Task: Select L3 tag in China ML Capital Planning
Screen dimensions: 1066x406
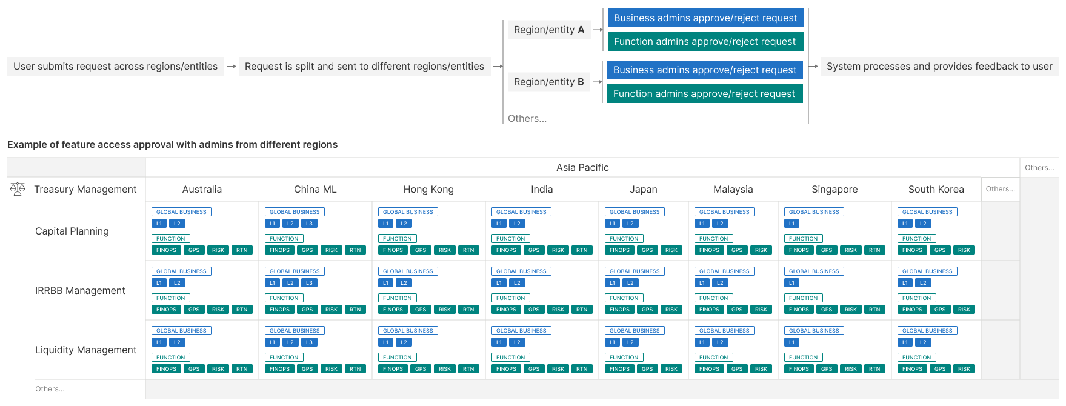Action: click(x=309, y=224)
